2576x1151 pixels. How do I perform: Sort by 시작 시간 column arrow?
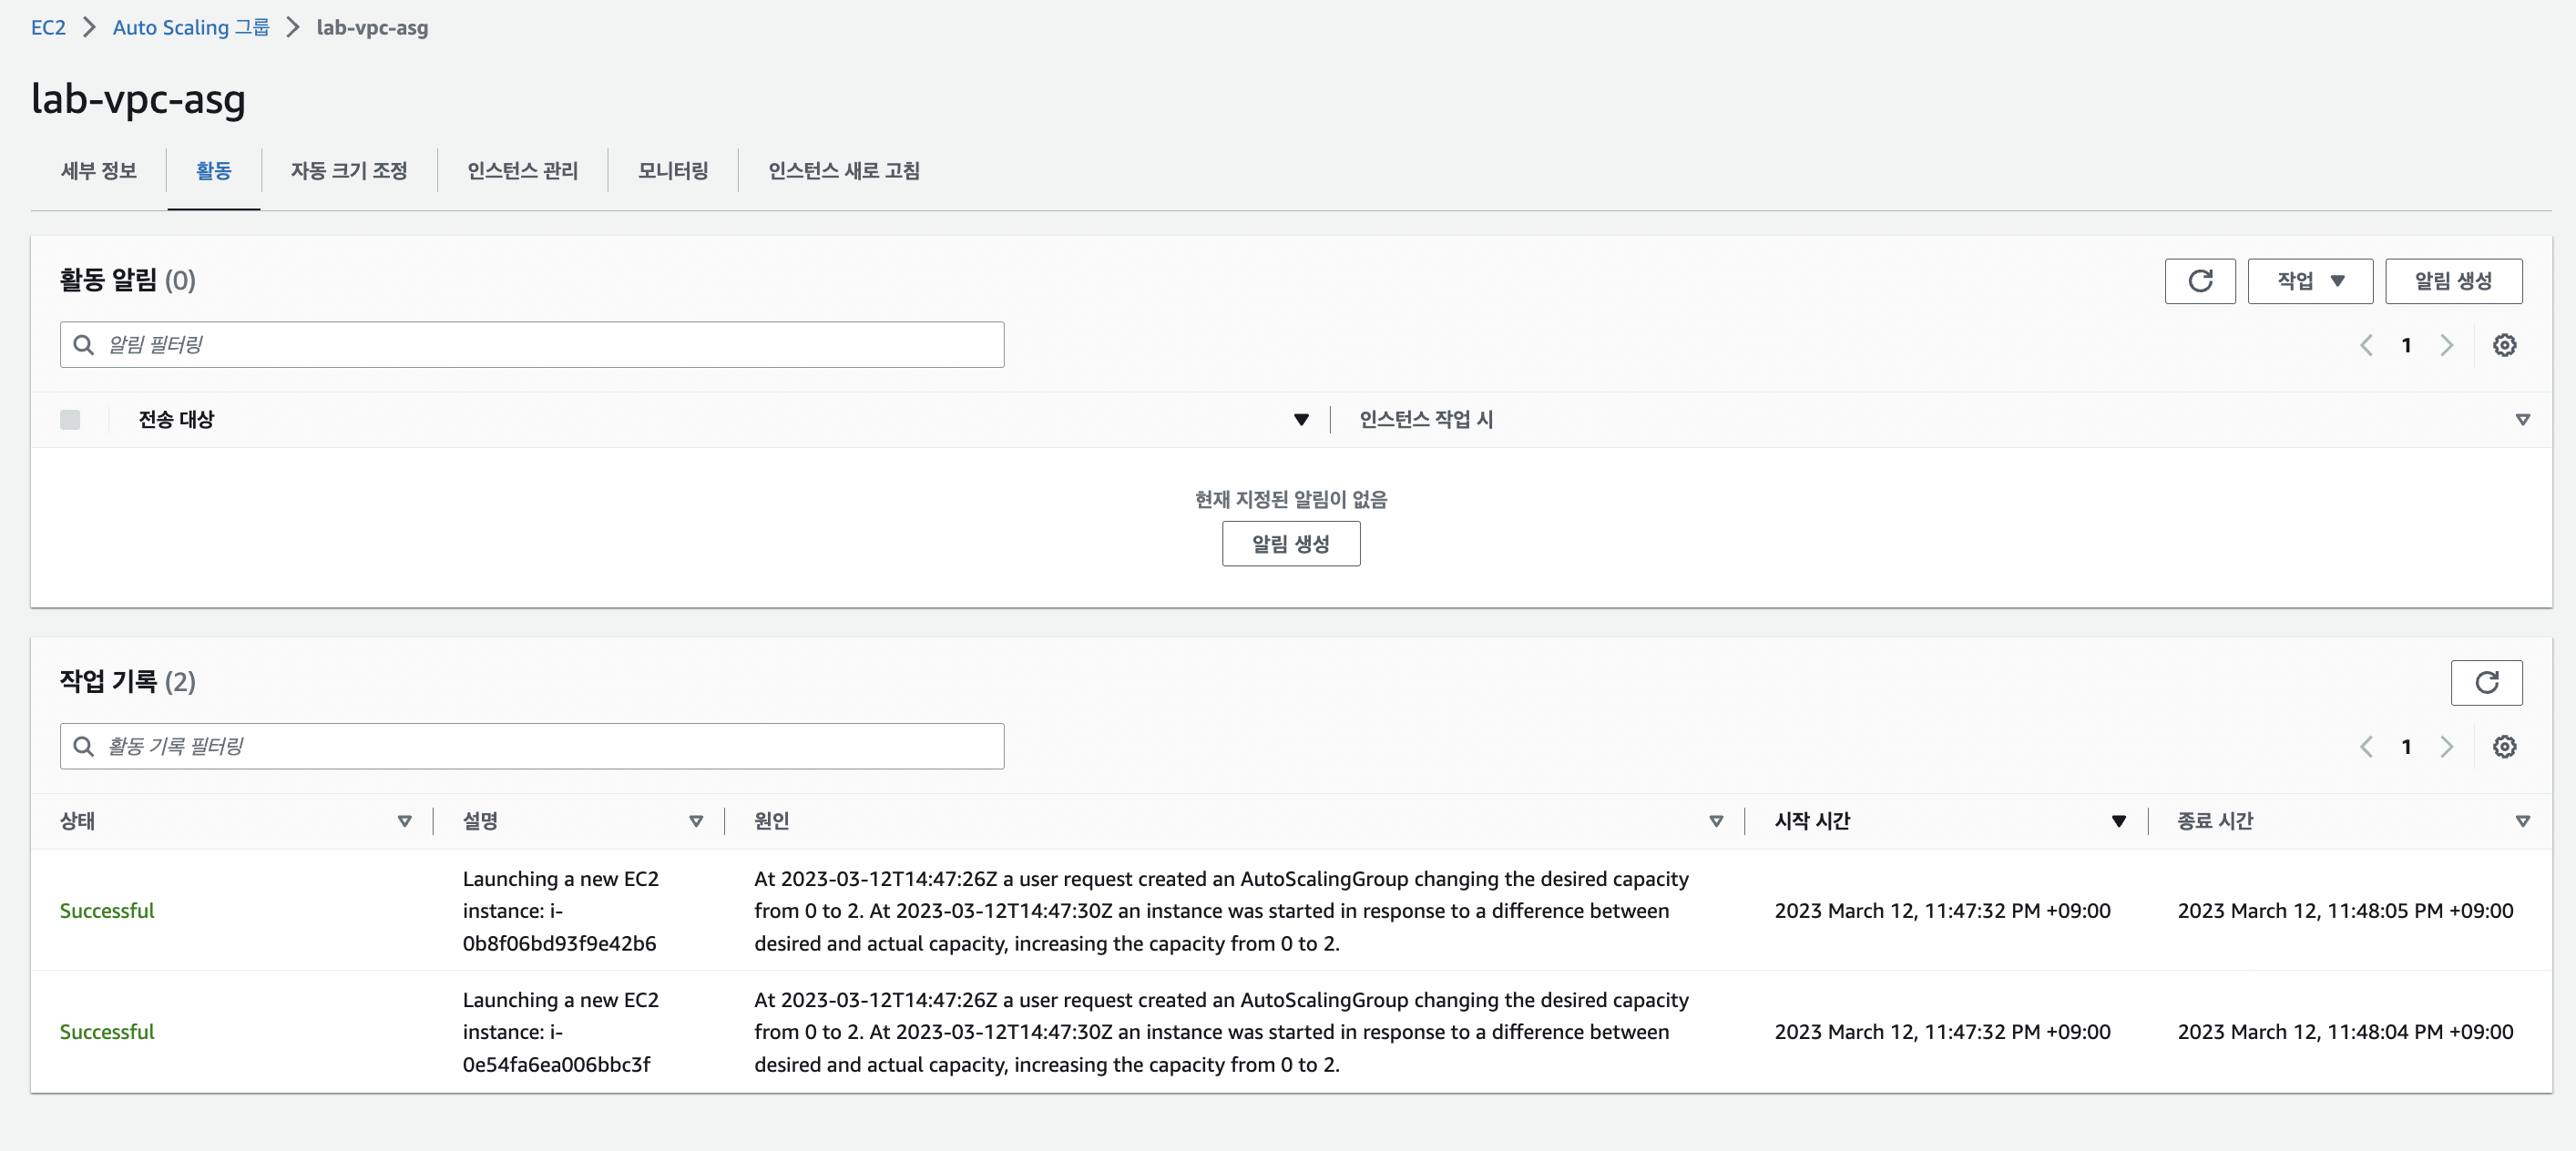(x=2118, y=821)
